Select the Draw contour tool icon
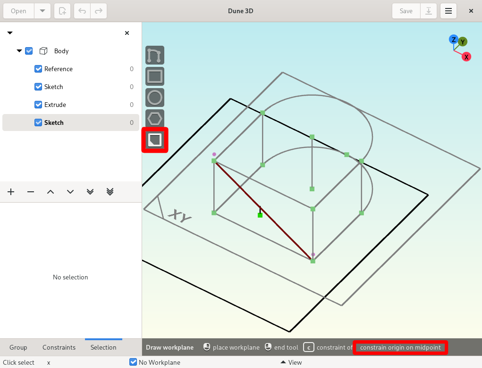This screenshot has height=368, width=482. coord(155,55)
